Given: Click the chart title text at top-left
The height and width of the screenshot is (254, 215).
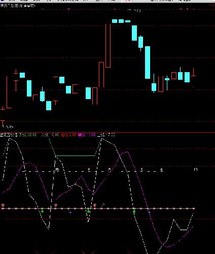Looking at the screenshot, I should pos(18,6).
